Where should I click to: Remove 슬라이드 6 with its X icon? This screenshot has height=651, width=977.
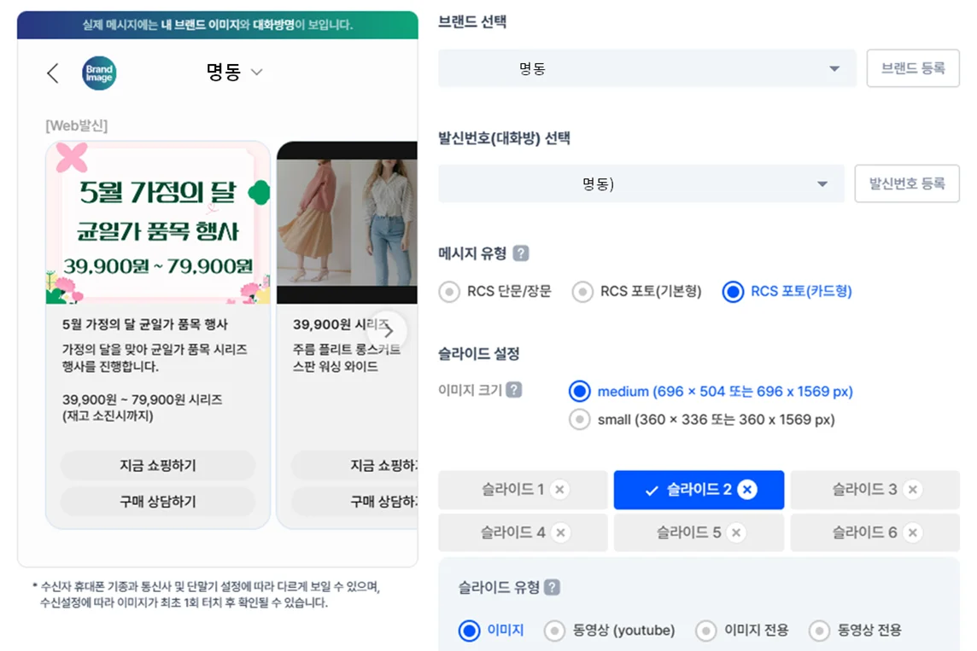point(913,532)
